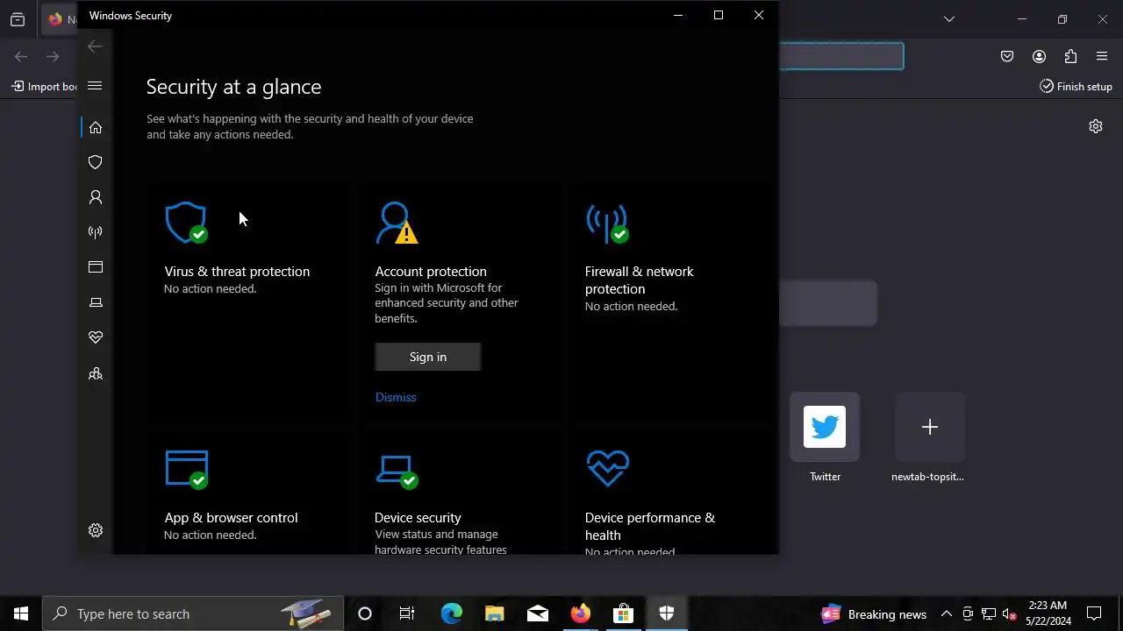Open Firefox extensions puzzle icon
The width and height of the screenshot is (1123, 631).
pos(1070,57)
